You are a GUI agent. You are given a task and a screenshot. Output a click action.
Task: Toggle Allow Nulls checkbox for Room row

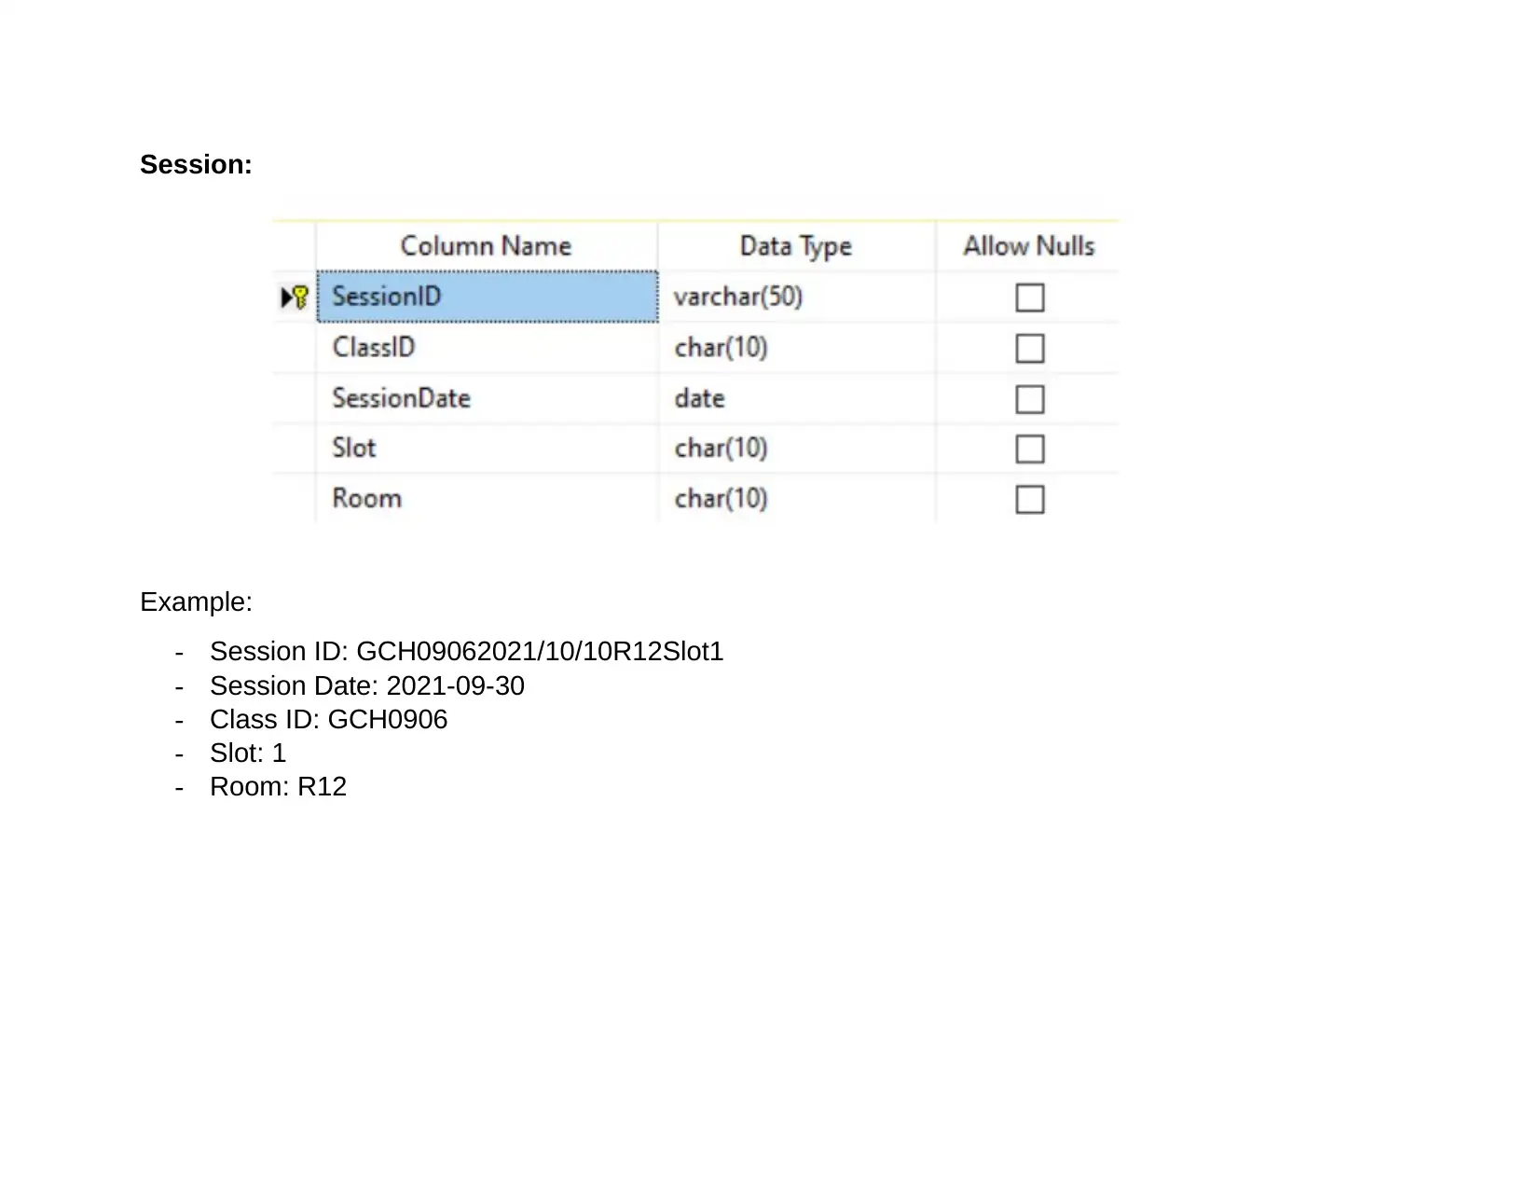(1029, 499)
